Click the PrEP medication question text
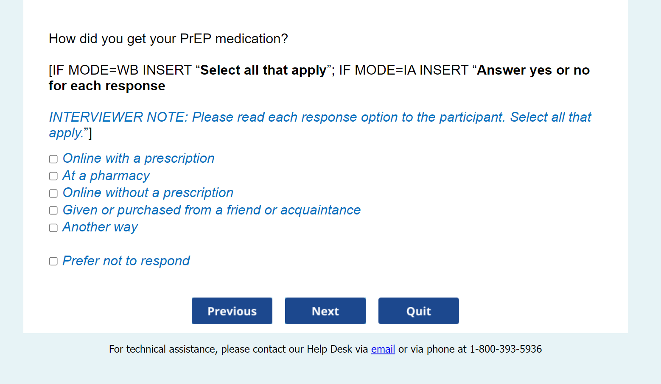 [168, 39]
